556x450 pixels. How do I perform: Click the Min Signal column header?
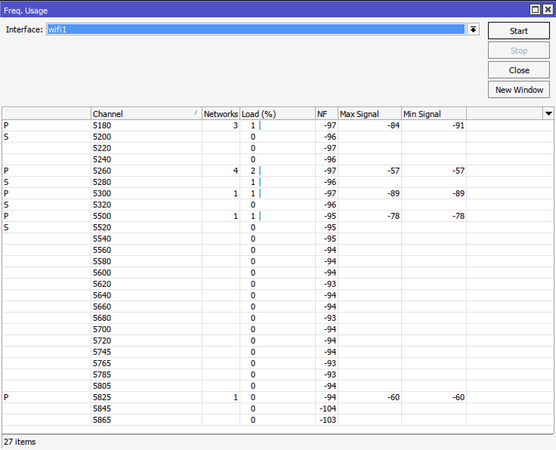tap(422, 114)
